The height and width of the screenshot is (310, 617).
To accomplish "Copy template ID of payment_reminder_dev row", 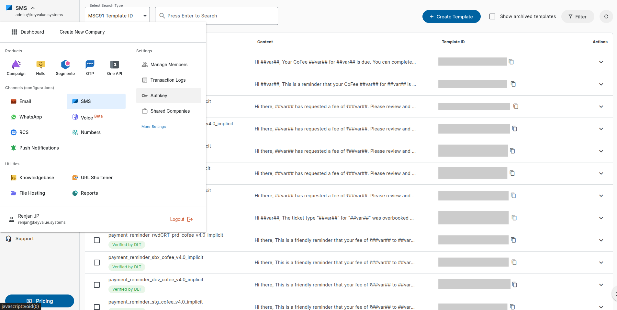I will (514, 284).
